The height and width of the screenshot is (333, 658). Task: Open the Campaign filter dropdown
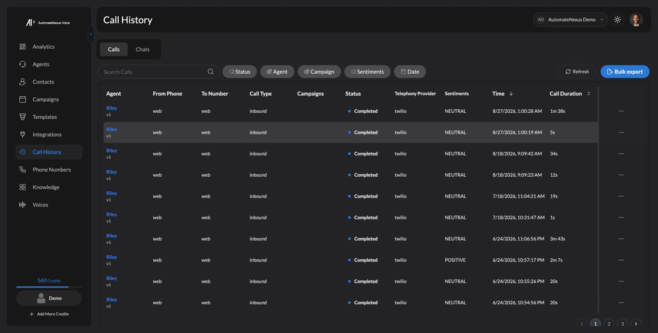click(x=319, y=72)
